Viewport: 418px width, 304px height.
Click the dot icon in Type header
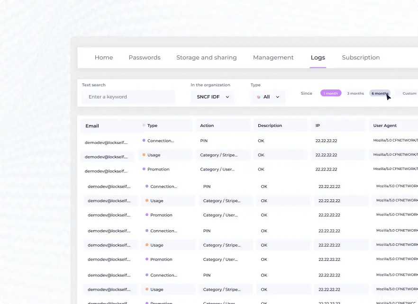pos(144,125)
